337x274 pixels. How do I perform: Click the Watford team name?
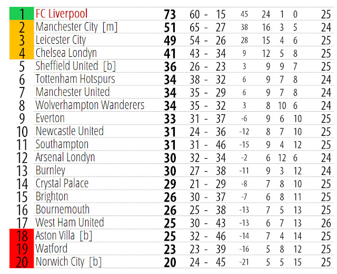(x=52, y=249)
